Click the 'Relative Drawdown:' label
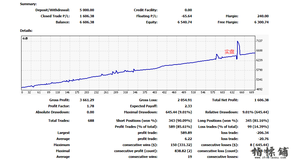This screenshot has height=160, width=292. 222,112
